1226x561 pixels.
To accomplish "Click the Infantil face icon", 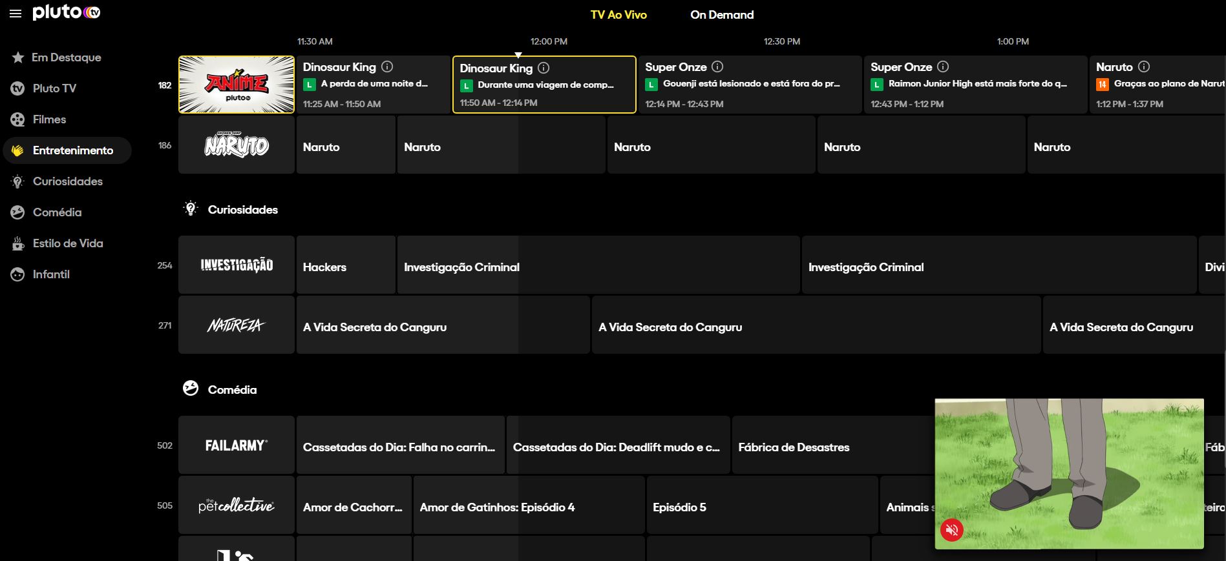I will pos(18,274).
